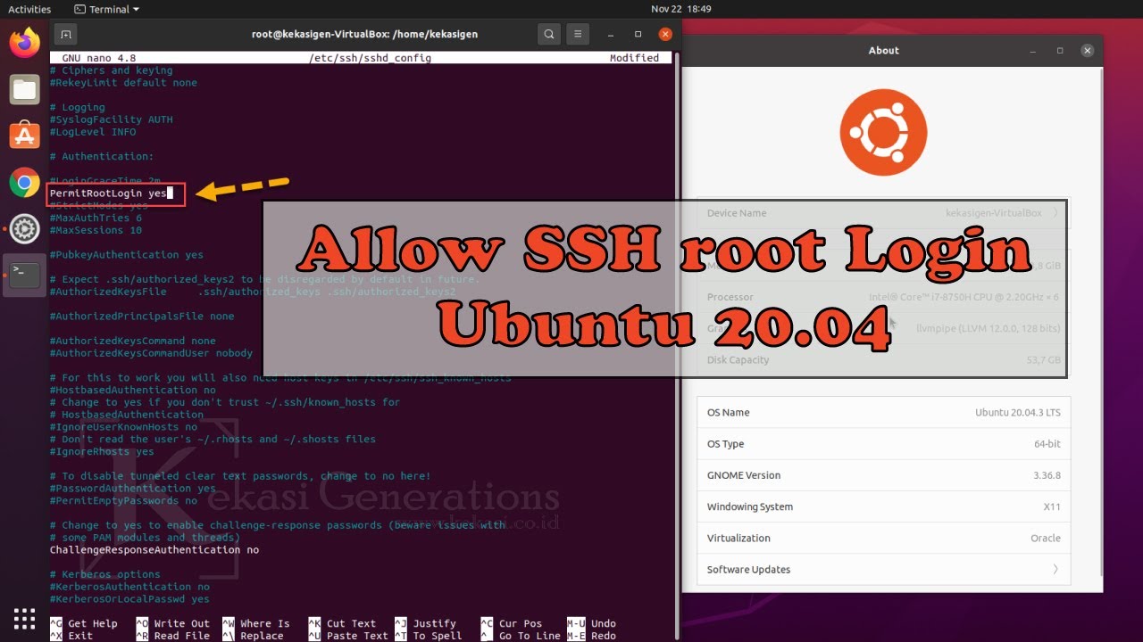Click the #IgnoreRhosts yes line
The height and width of the screenshot is (642, 1143).
(102, 451)
